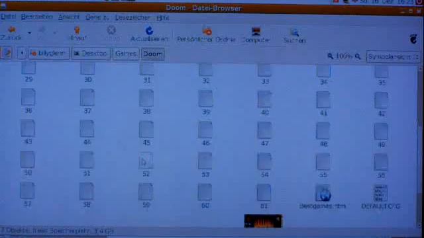Viewport: 424px width, 238px height.
Task: Select the file icon named 38
Action: [146, 99]
